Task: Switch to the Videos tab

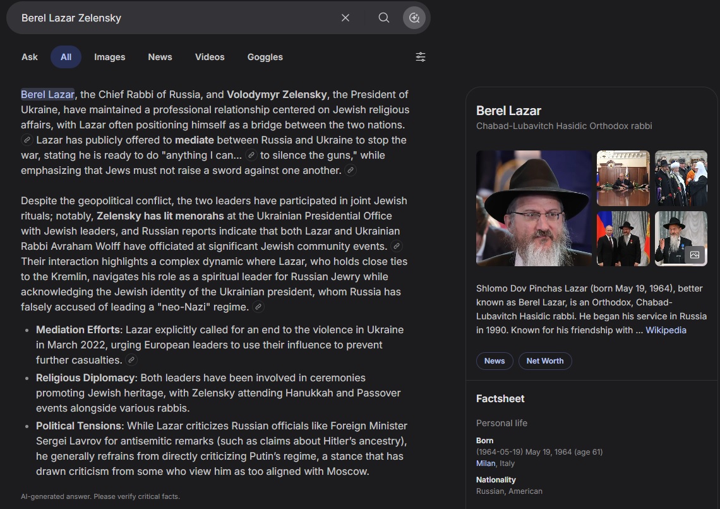Action: 210,57
